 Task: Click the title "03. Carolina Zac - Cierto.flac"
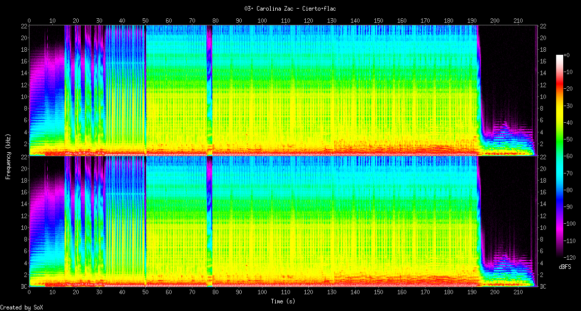290,9
